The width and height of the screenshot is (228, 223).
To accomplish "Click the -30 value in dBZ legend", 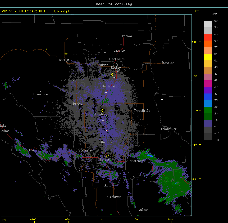I will (x=217, y=140).
